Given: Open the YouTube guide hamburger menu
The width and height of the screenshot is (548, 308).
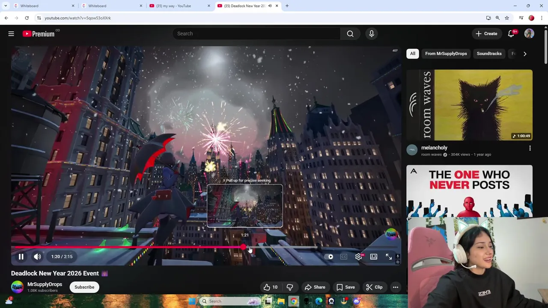Looking at the screenshot, I should point(11,34).
